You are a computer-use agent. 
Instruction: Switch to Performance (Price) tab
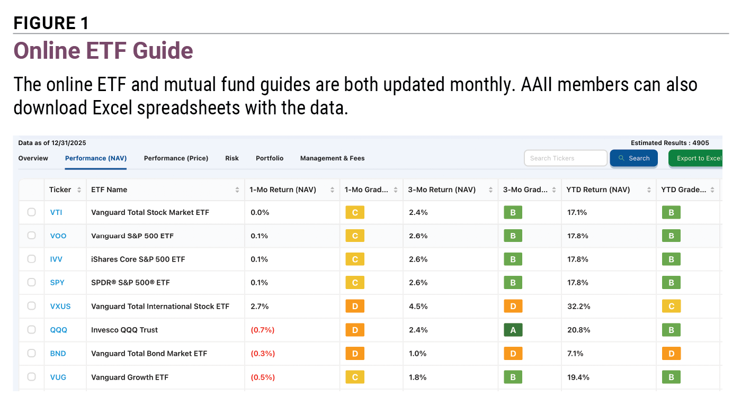(176, 158)
